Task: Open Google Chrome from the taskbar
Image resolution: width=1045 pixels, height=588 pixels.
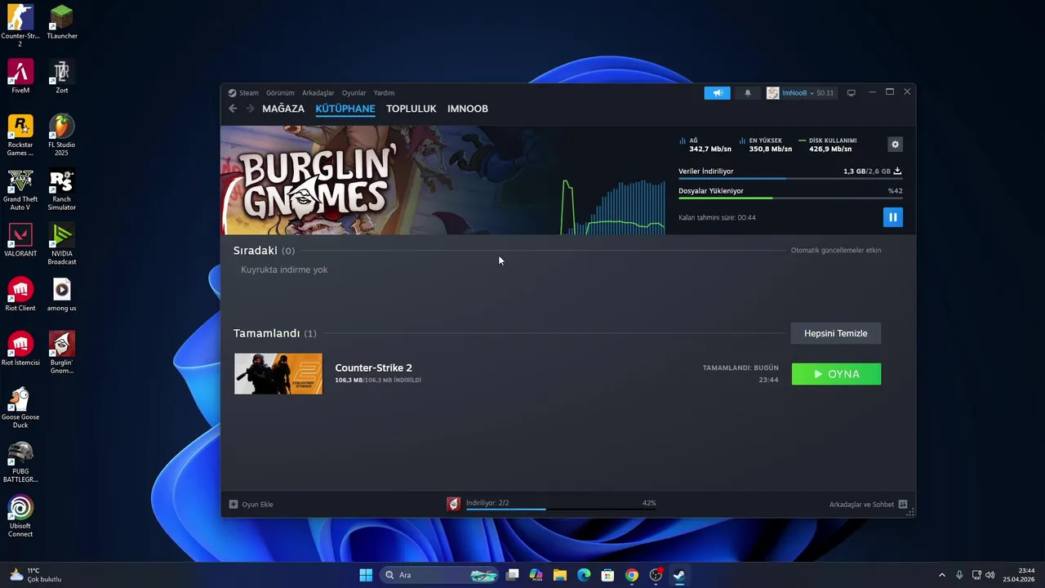Action: tap(631, 575)
